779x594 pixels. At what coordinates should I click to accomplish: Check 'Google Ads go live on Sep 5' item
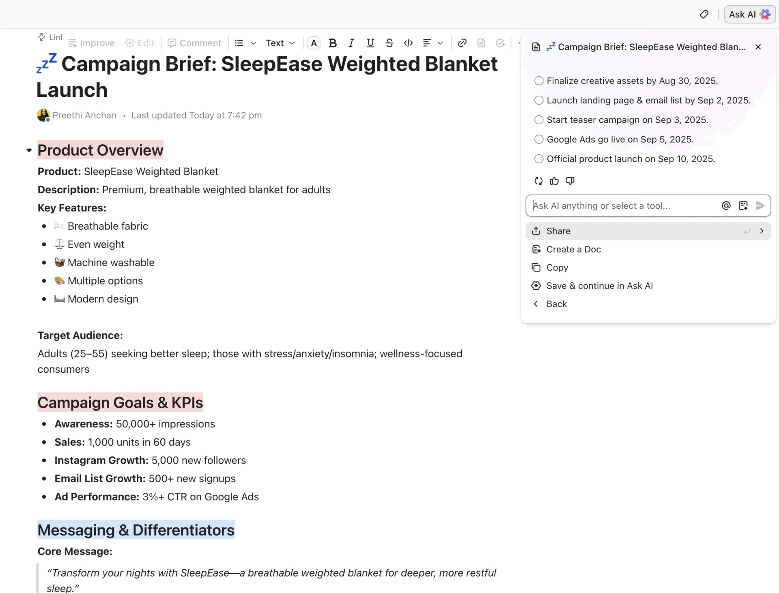tap(539, 139)
